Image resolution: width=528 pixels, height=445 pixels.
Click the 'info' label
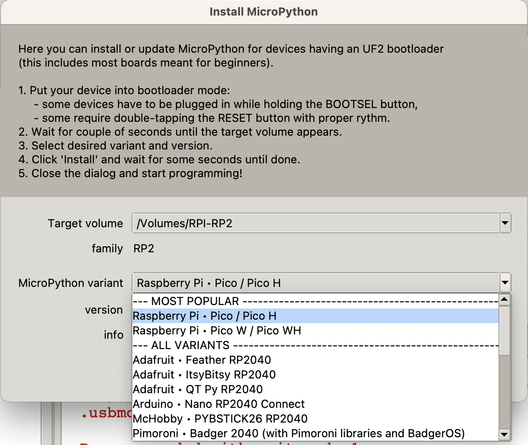pos(114,335)
